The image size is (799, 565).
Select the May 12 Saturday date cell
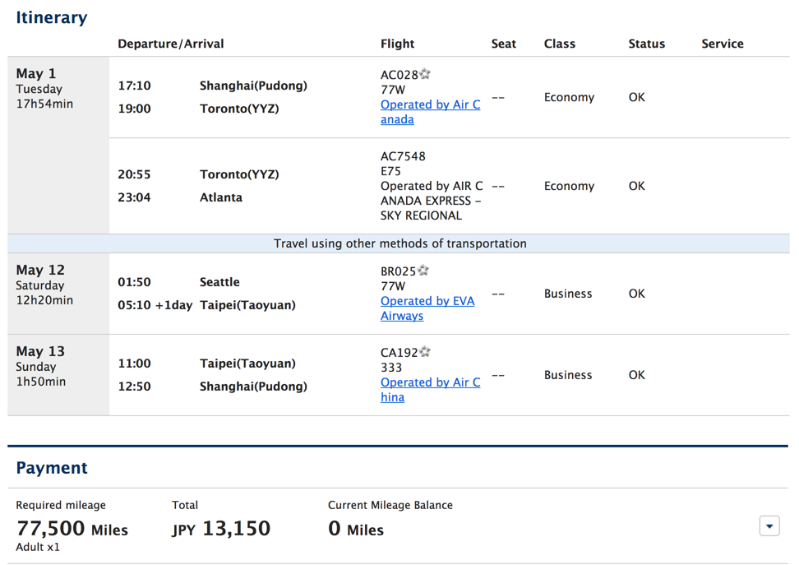tap(44, 285)
